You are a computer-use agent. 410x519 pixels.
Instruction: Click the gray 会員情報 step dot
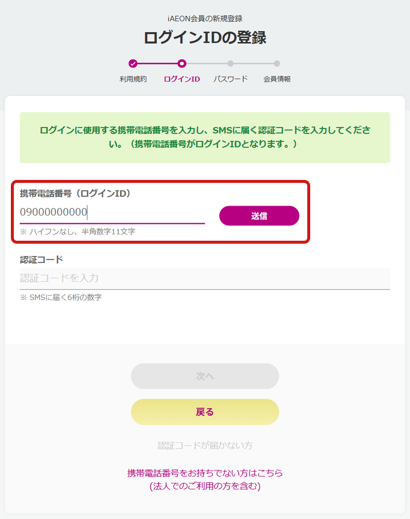coord(276,64)
